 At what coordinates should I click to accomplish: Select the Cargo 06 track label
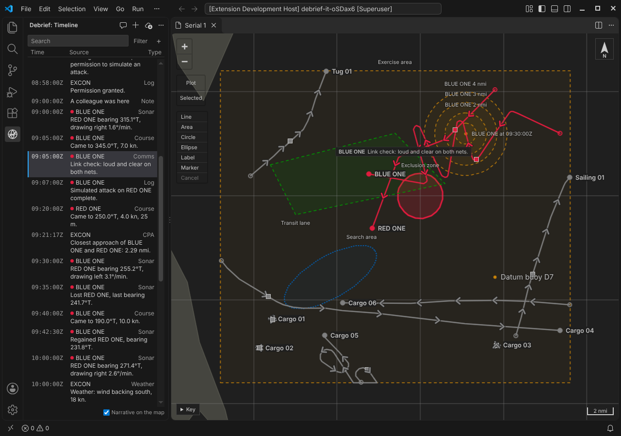click(x=362, y=303)
